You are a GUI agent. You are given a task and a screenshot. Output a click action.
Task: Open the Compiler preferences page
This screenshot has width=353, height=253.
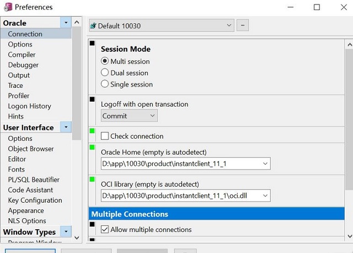pos(22,55)
